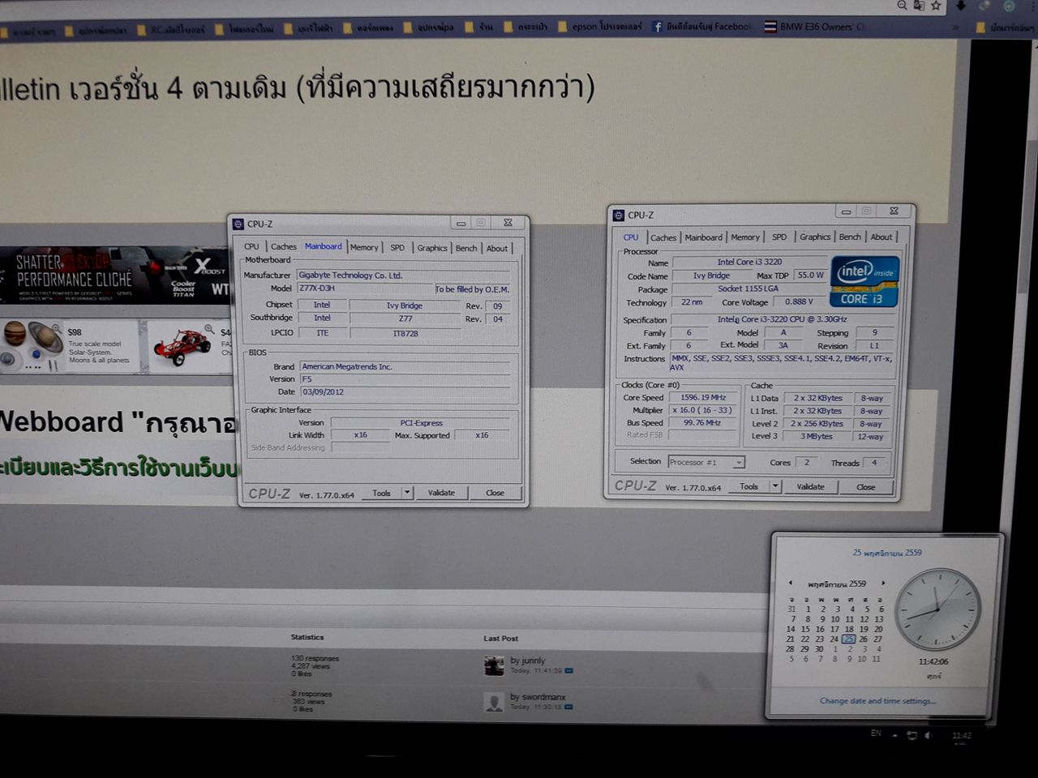Screen dimensions: 1038x778
Task: Click the CPU-Z icon in the Mainboard window title bar
Action: coord(238,224)
